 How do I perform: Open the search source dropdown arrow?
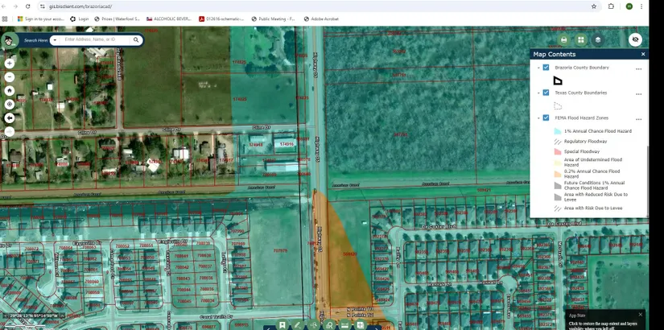55,39
